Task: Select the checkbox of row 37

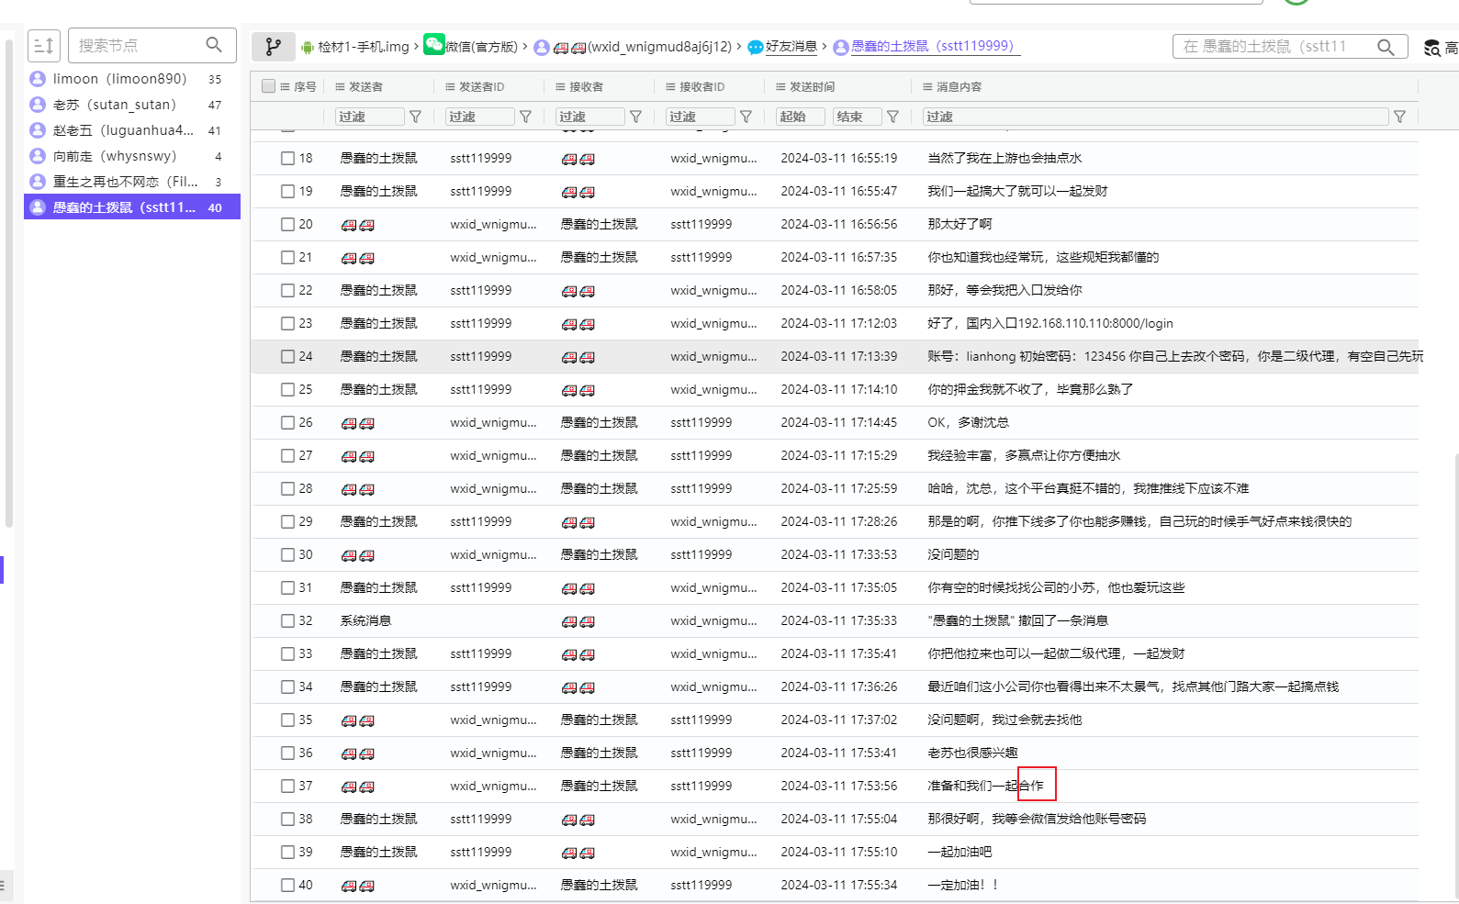Action: [288, 787]
